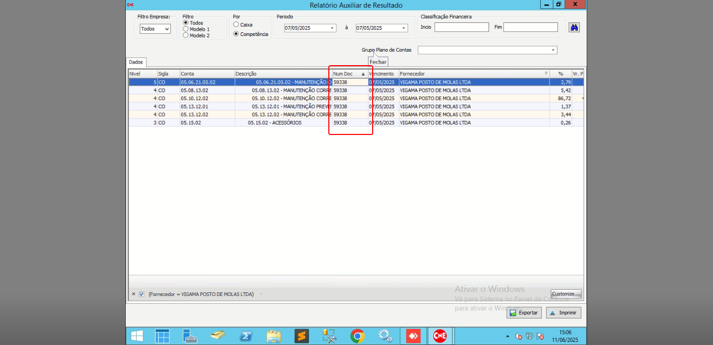The image size is (713, 345).
Task: Expand the start date picker dropdown
Action: pyautogui.click(x=332, y=28)
